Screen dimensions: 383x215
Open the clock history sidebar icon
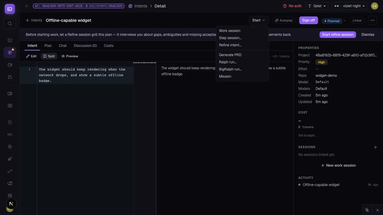pyautogui.click(x=10, y=122)
